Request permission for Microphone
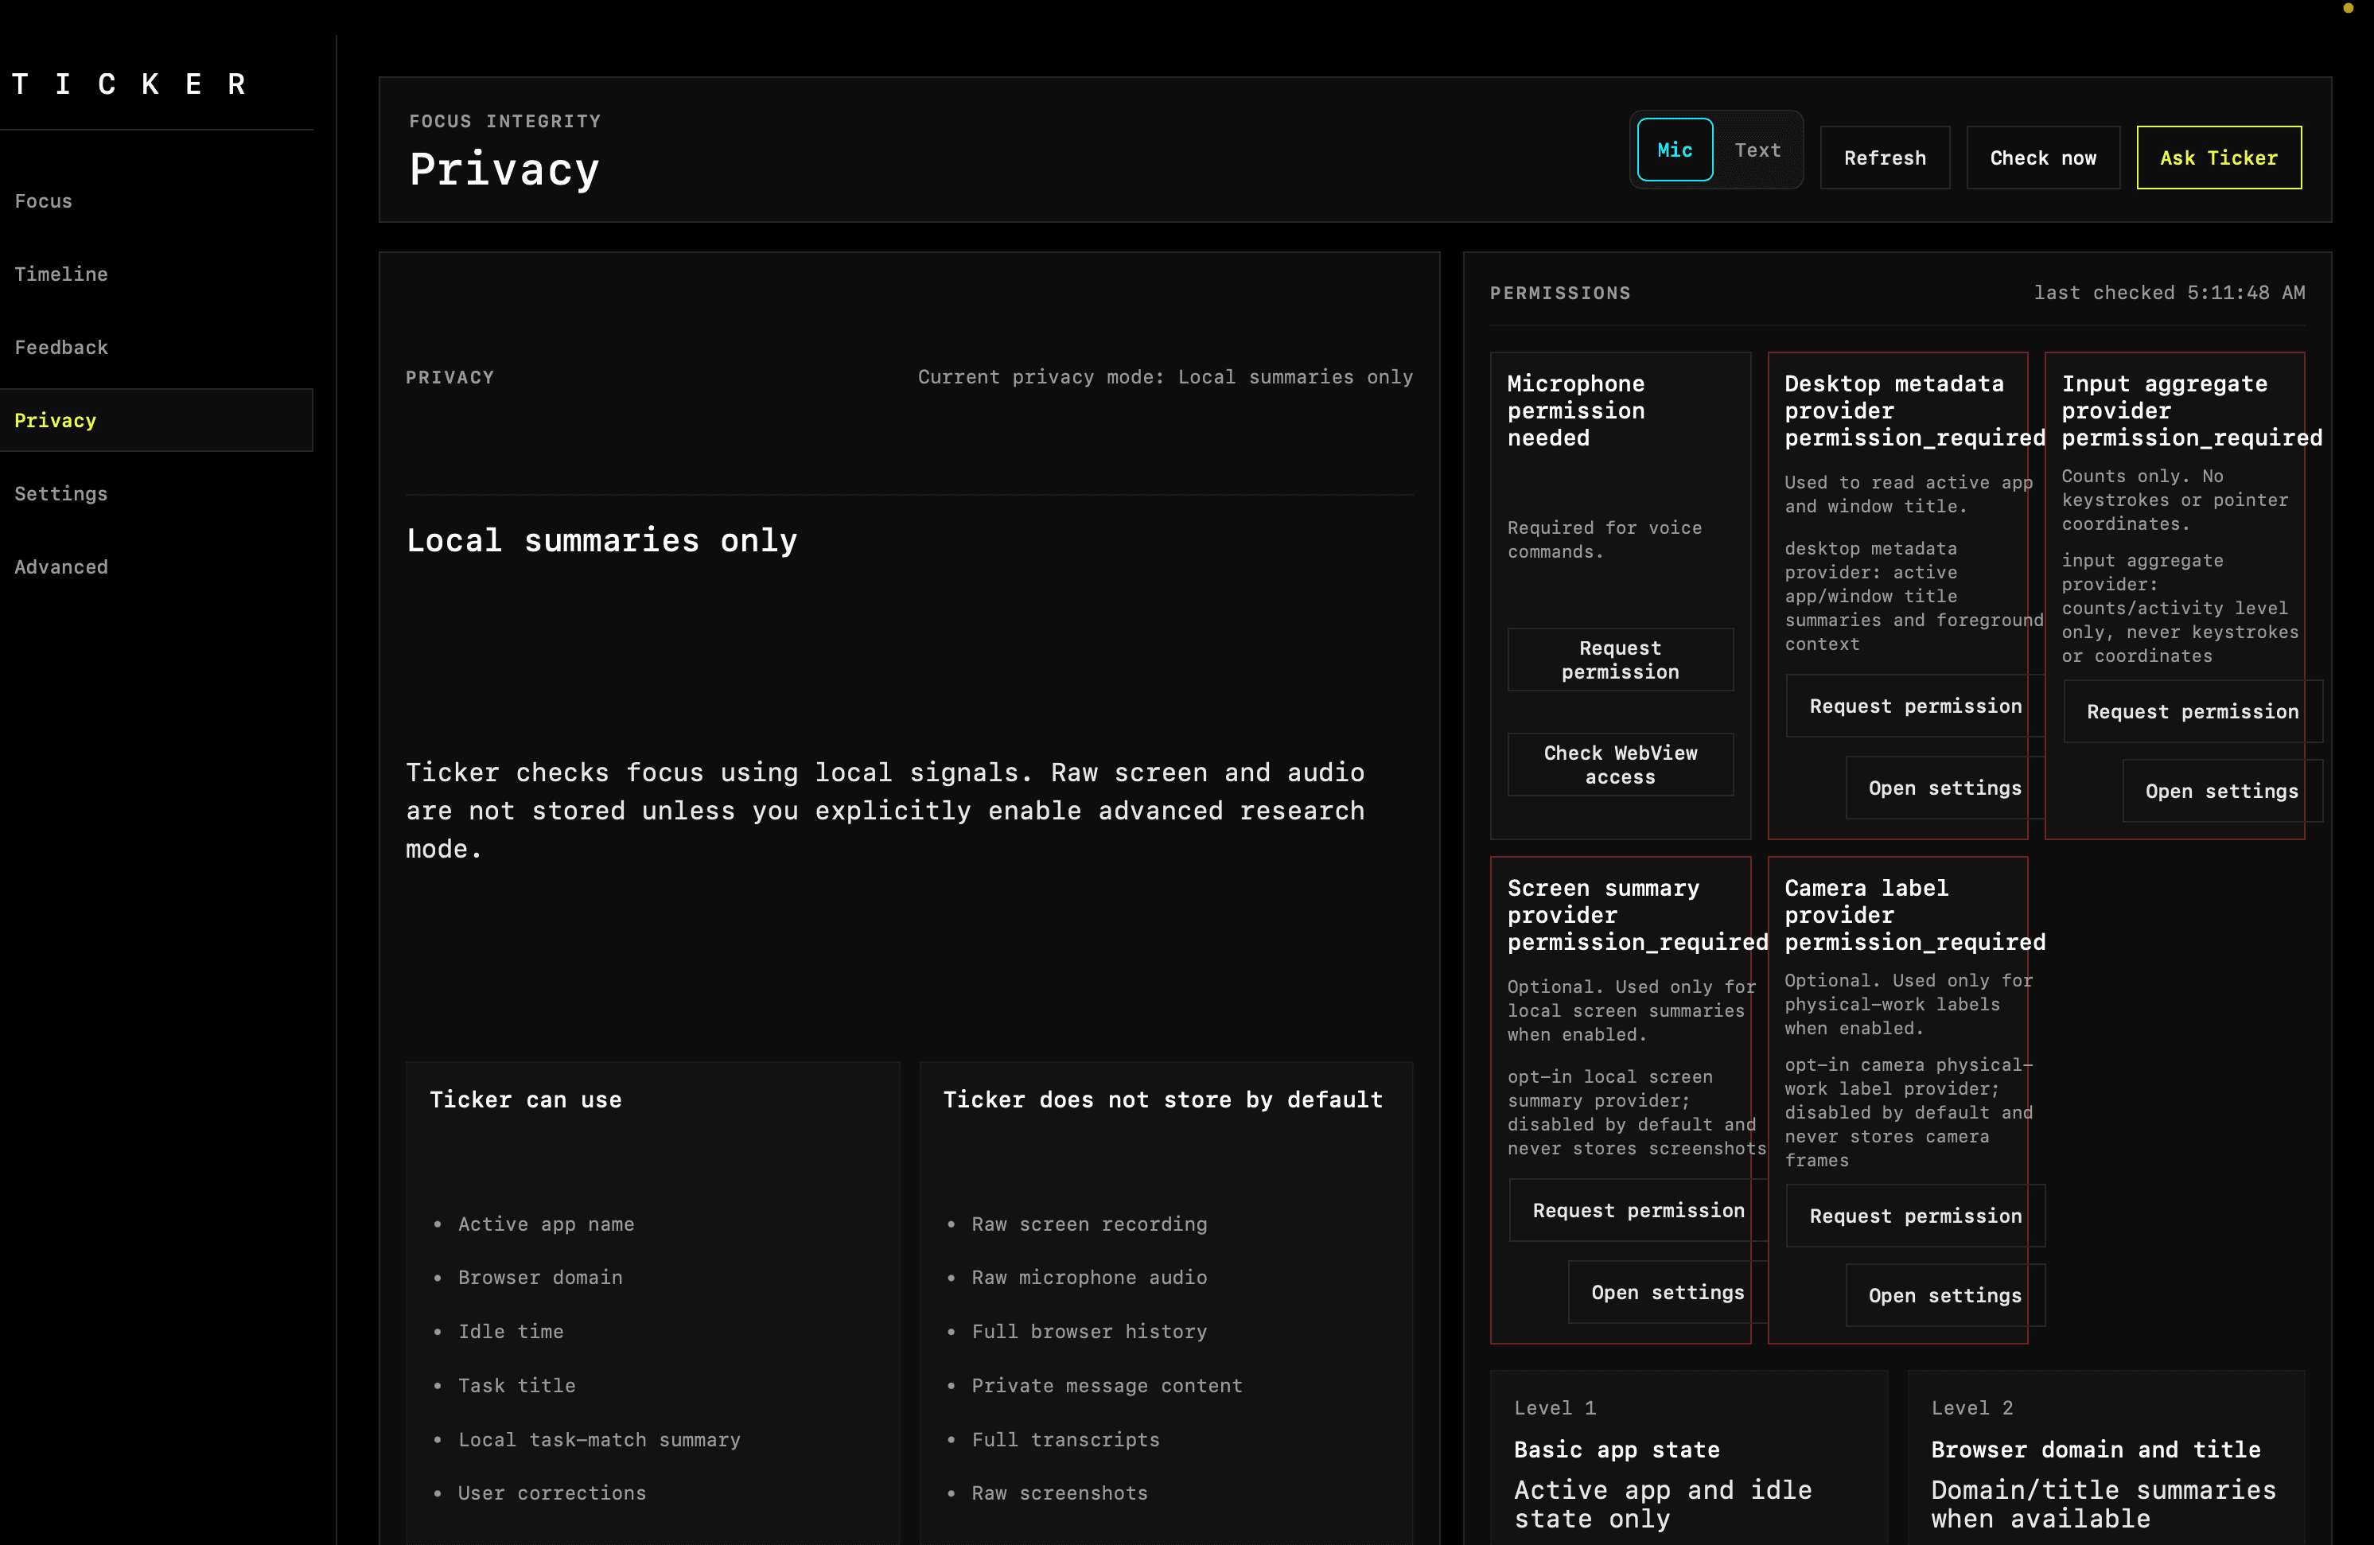Viewport: 2374px width, 1545px height. pyautogui.click(x=1620, y=660)
